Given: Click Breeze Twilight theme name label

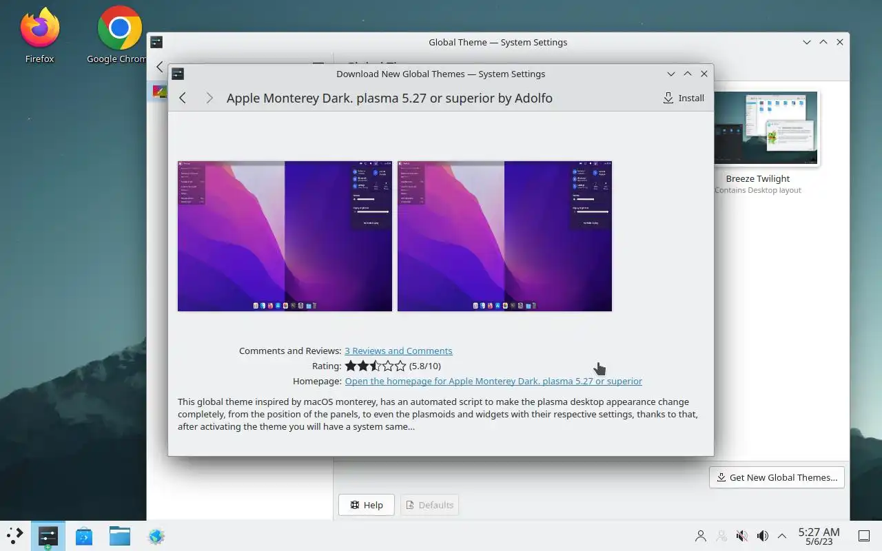Looking at the screenshot, I should click(x=758, y=178).
